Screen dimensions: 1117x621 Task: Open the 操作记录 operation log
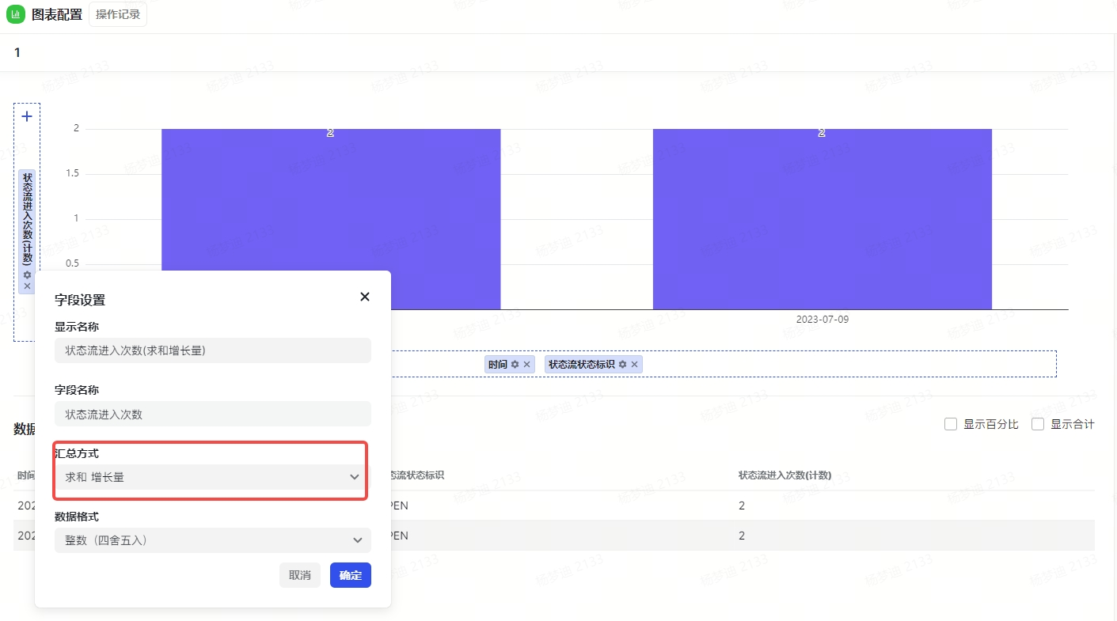pyautogui.click(x=118, y=14)
